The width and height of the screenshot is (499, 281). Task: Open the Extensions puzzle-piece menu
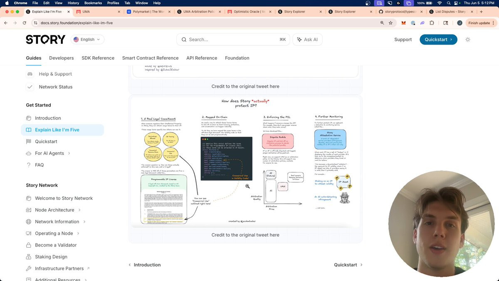[x=432, y=23]
